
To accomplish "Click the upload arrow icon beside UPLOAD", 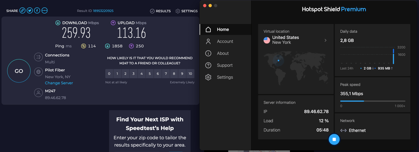I will click(x=113, y=23).
